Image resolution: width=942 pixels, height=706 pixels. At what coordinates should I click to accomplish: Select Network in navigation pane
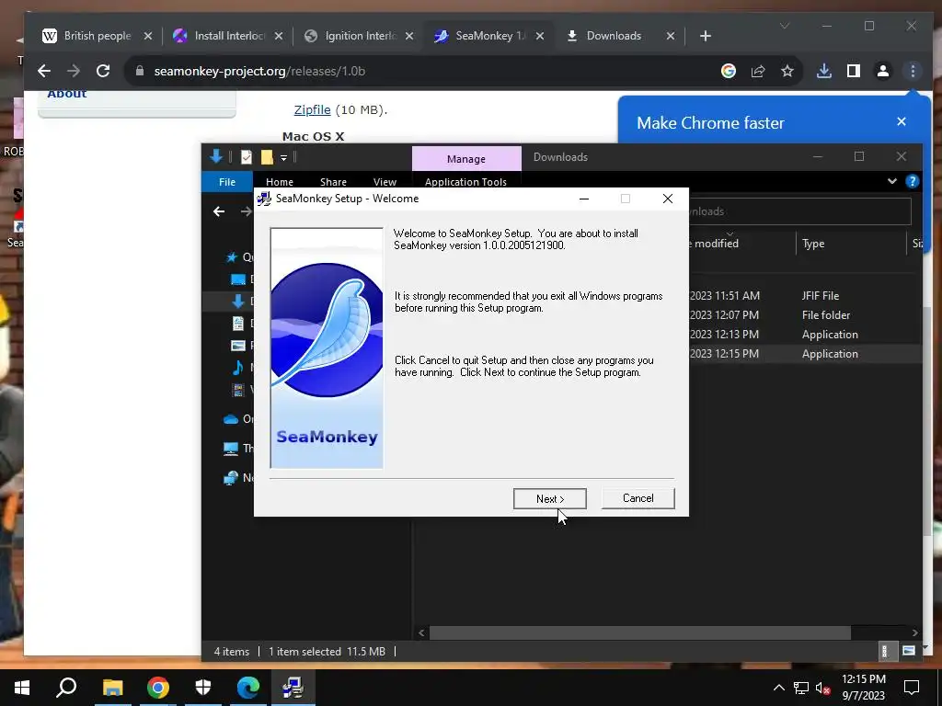click(x=231, y=478)
